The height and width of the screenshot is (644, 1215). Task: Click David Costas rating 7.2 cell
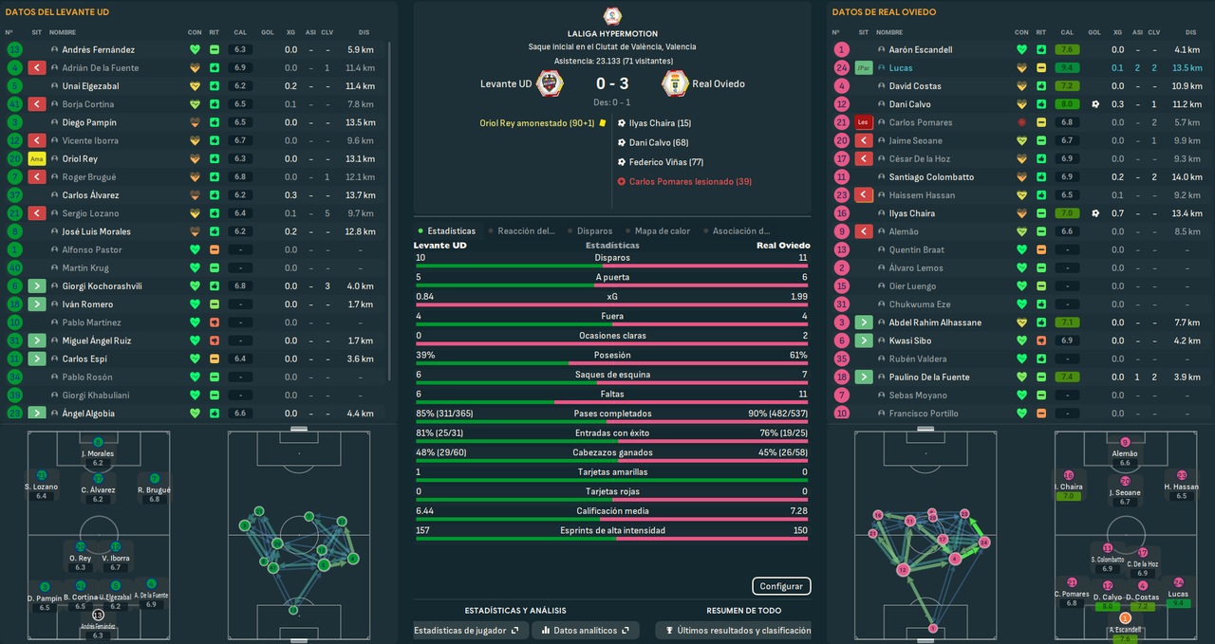1068,86
